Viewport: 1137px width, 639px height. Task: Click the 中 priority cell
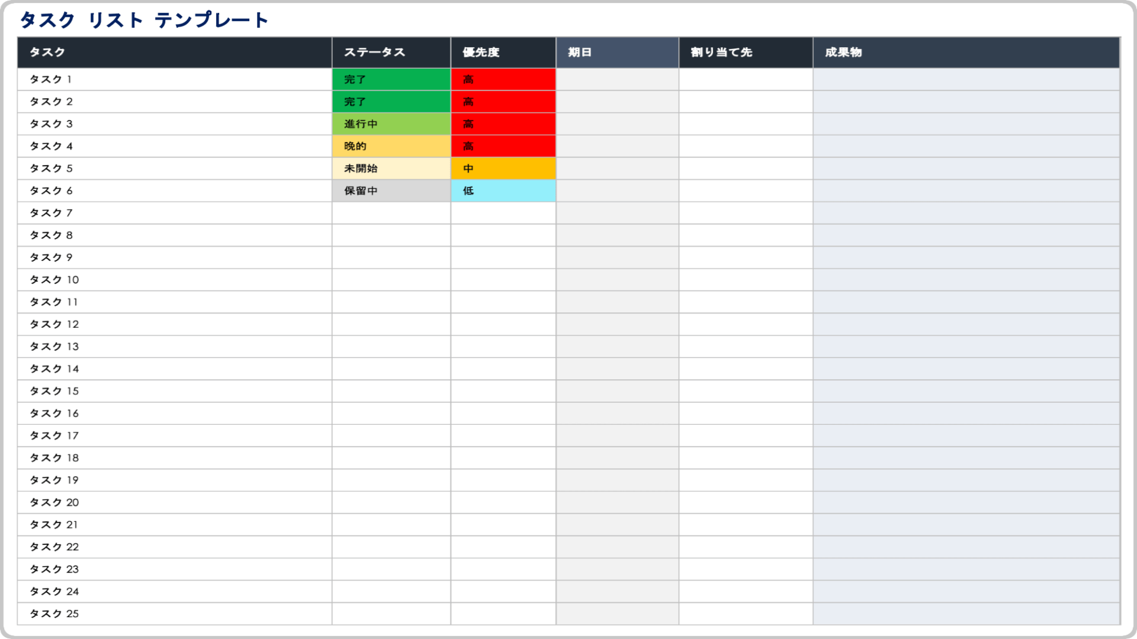click(503, 169)
